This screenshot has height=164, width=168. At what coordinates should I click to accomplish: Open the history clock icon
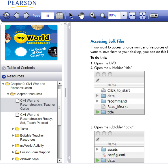(x=6, y=16)
